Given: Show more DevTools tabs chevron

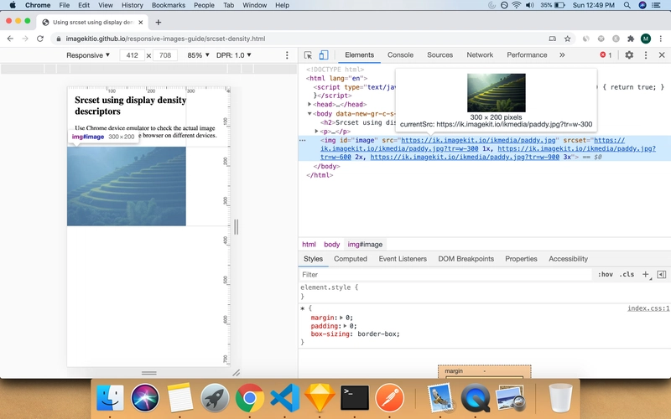Looking at the screenshot, I should [x=562, y=55].
